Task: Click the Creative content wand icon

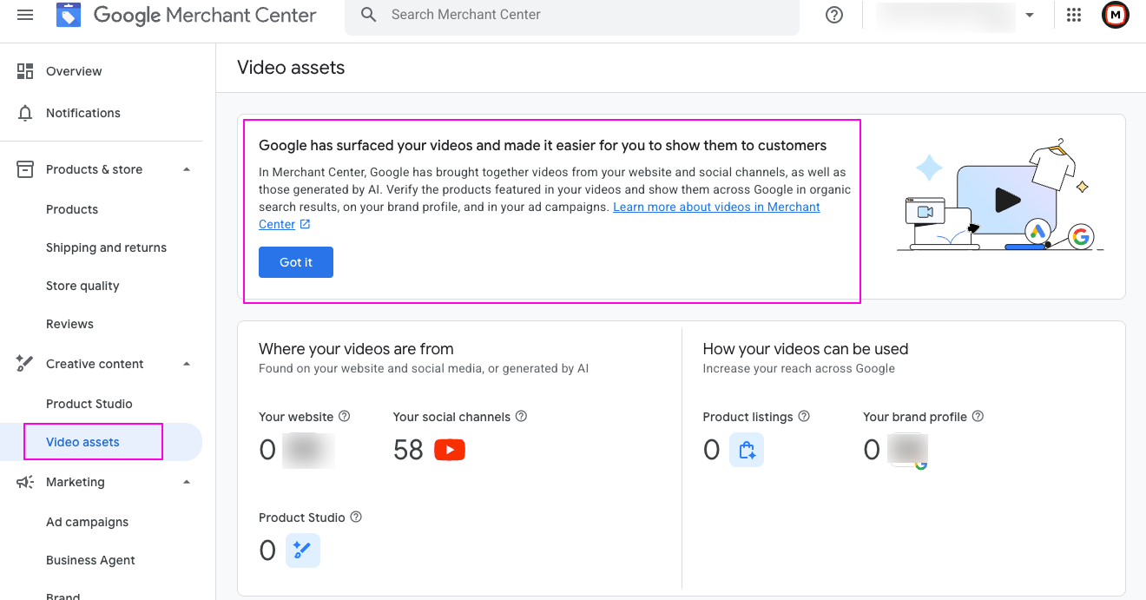Action: tap(25, 364)
